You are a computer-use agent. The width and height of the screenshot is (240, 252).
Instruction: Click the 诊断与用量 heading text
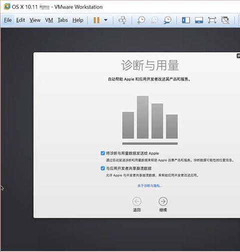click(x=150, y=65)
